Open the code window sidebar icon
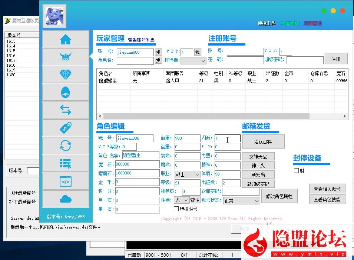 click(x=66, y=181)
